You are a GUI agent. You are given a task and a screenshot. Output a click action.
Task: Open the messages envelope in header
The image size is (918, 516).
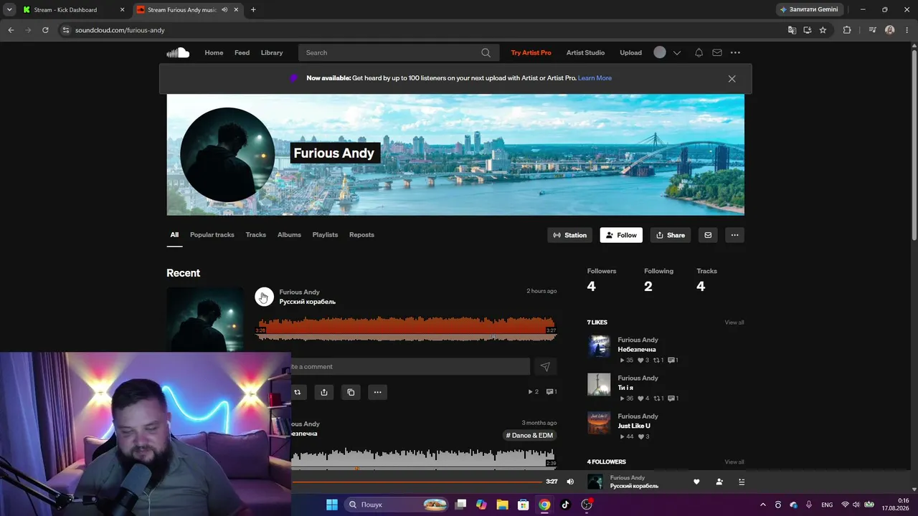(717, 52)
